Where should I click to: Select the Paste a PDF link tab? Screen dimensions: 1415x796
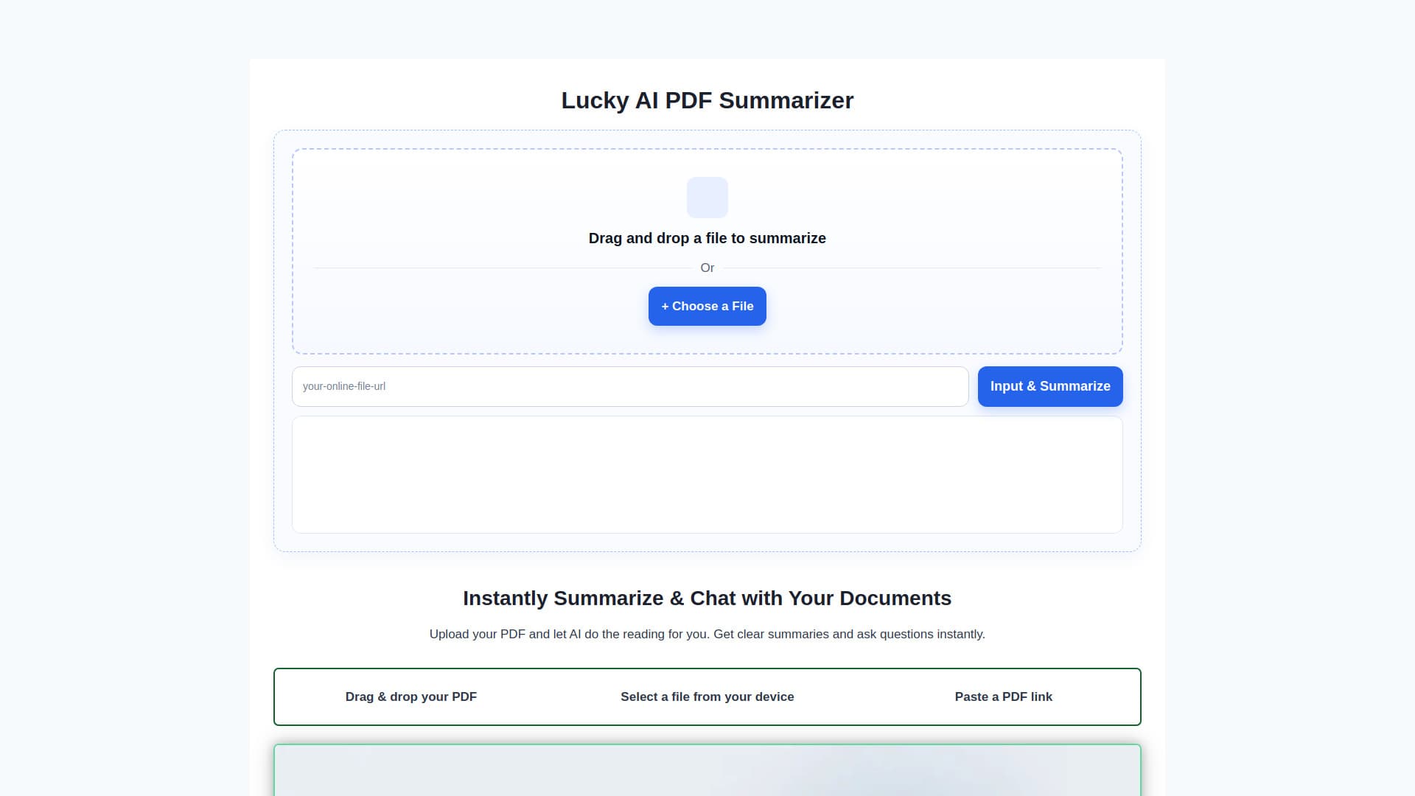pyautogui.click(x=1004, y=696)
